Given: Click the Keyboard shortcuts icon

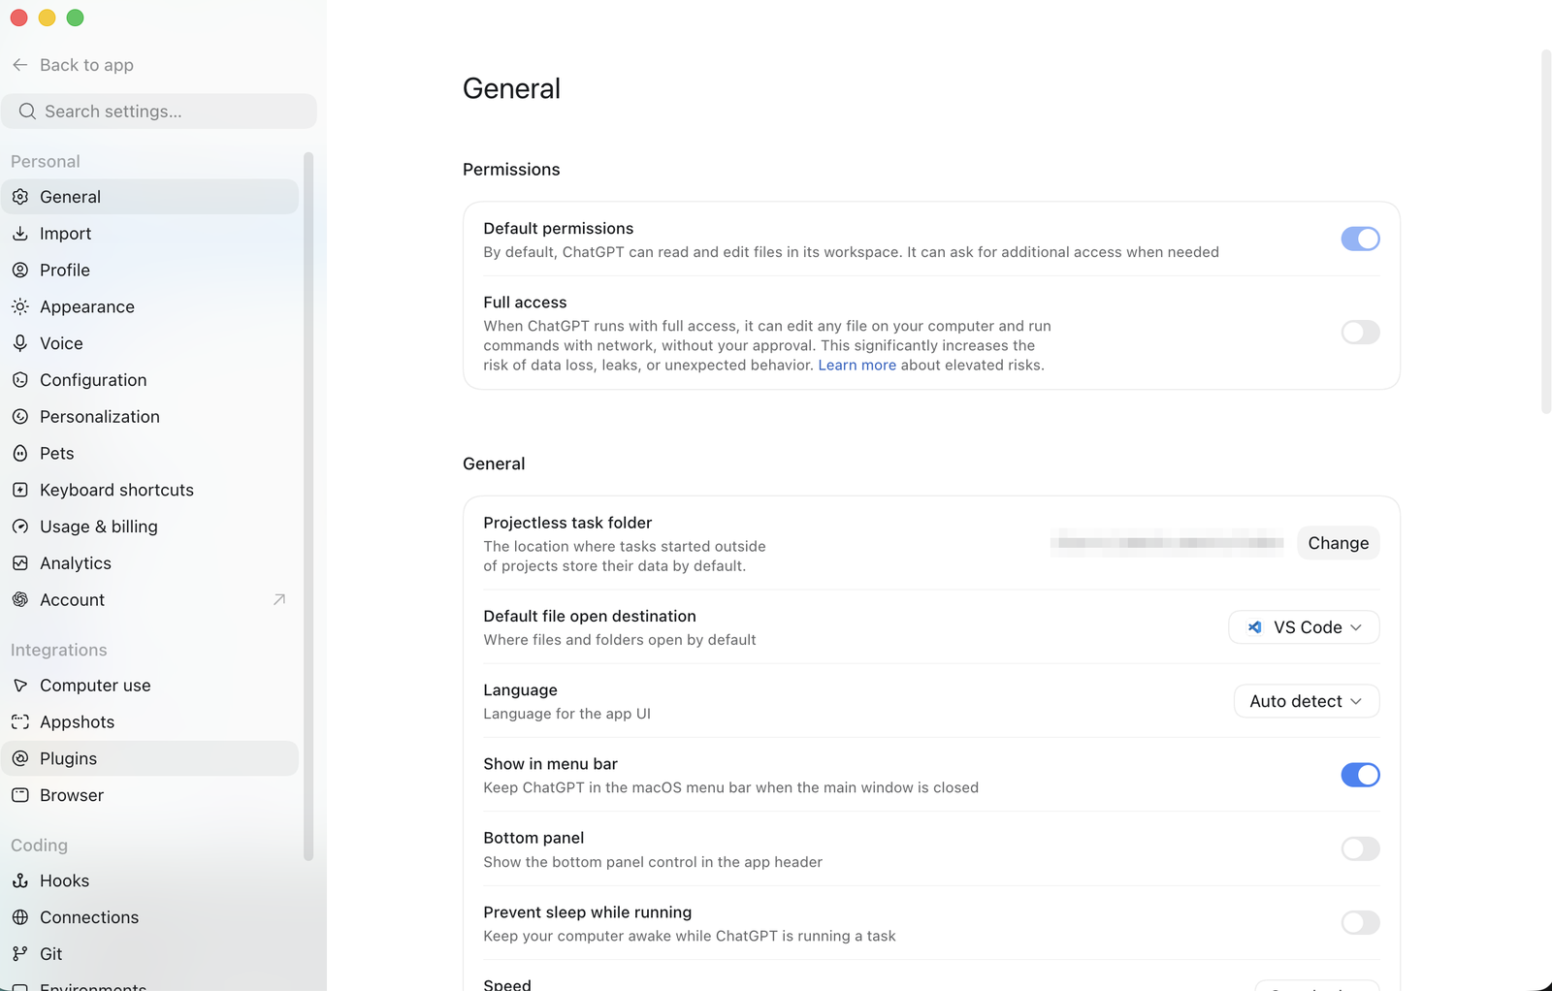Looking at the screenshot, I should coord(20,490).
